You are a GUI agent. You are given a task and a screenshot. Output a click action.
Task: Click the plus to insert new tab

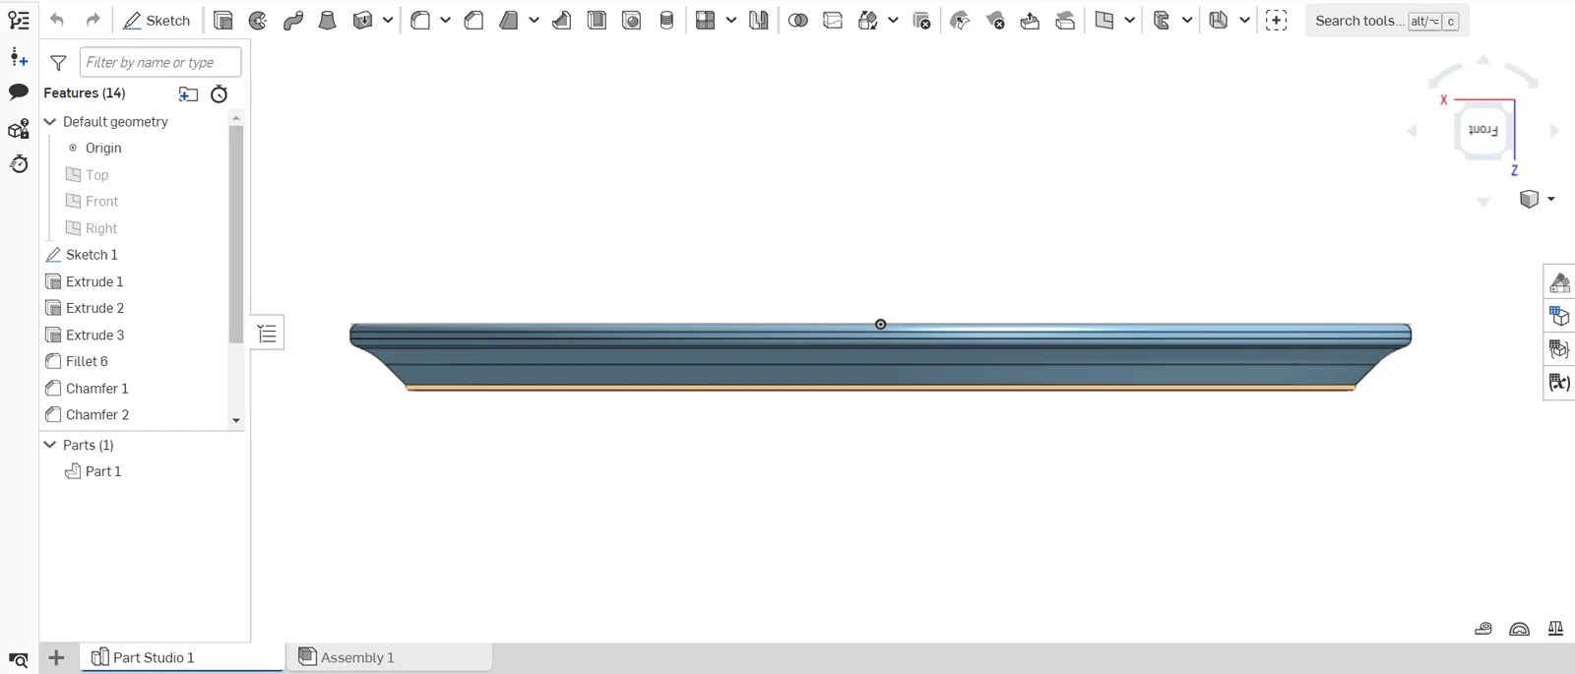(x=56, y=657)
